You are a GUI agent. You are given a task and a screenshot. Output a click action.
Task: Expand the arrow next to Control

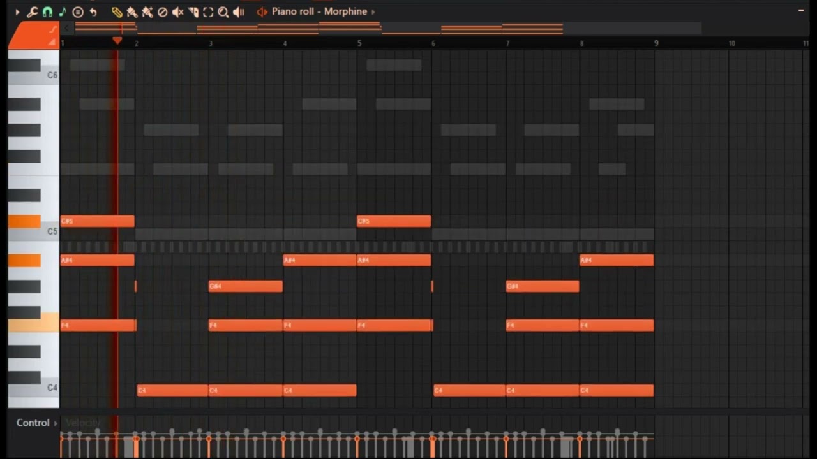(x=56, y=423)
